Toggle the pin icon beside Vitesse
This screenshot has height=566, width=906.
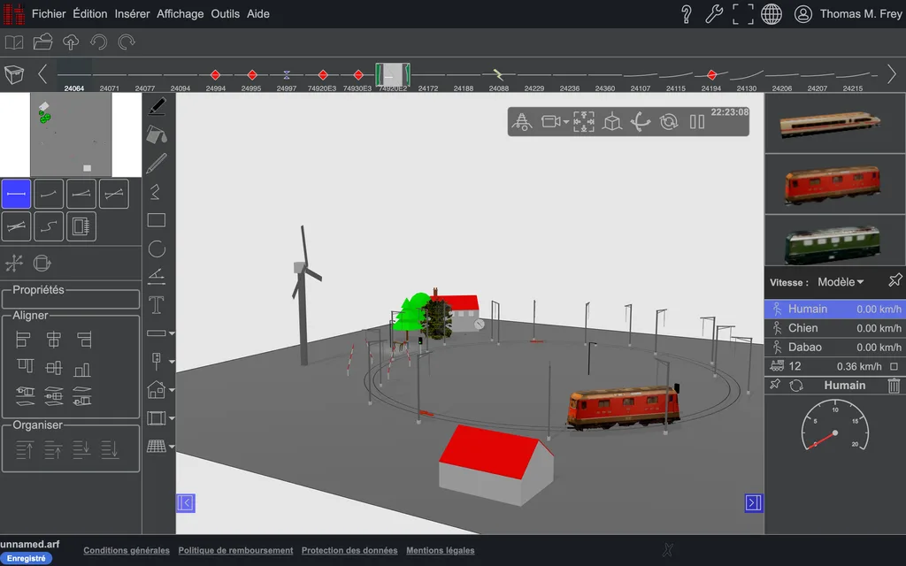(x=894, y=280)
